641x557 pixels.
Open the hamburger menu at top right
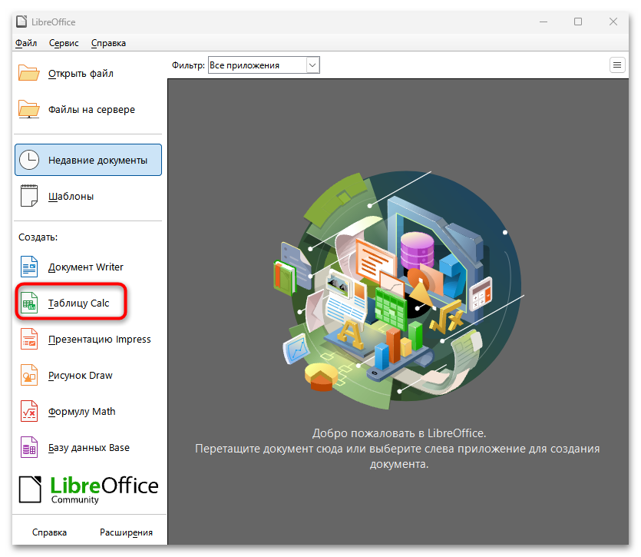click(x=617, y=65)
